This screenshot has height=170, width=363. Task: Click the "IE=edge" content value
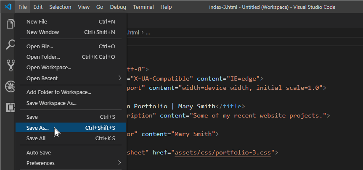pos(243,78)
